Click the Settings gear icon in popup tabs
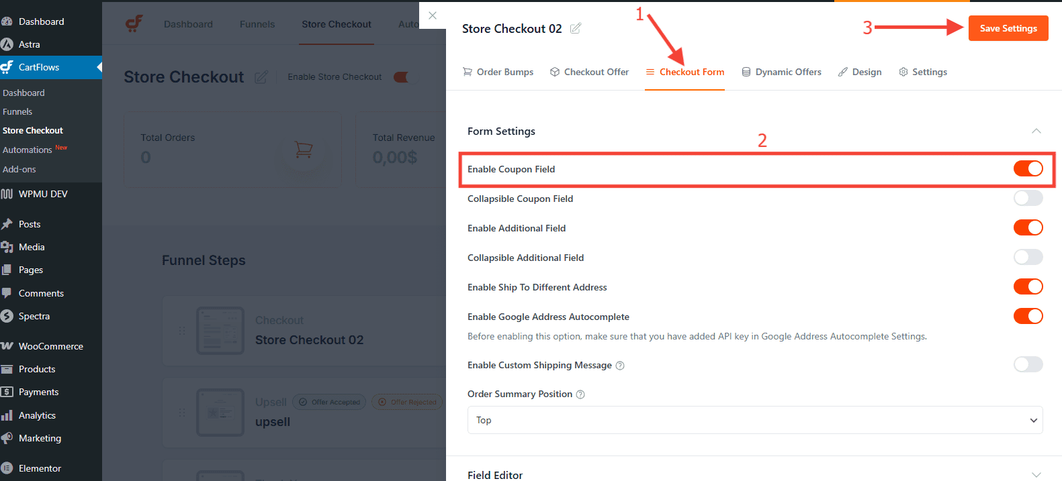Screen dimensions: 1062x481 pos(903,72)
